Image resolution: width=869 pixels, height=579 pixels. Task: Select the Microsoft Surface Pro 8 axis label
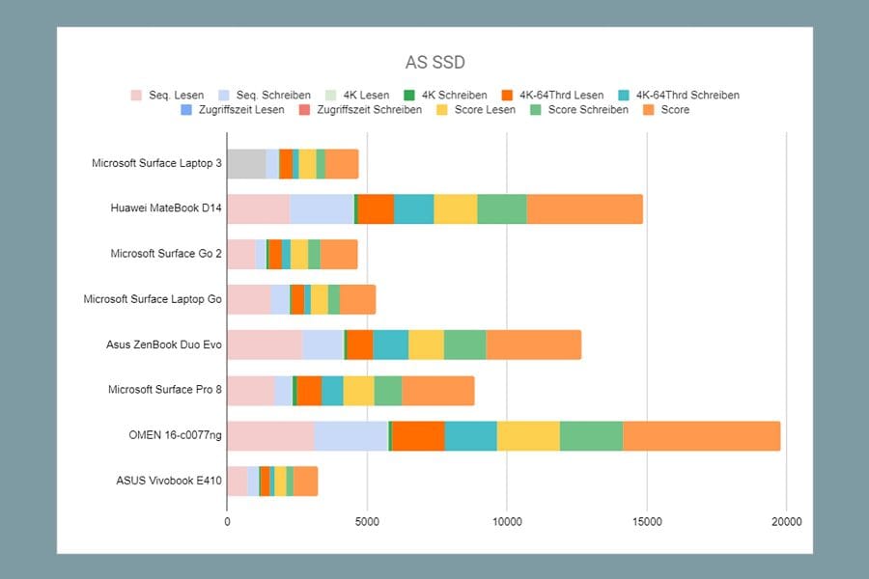click(164, 390)
